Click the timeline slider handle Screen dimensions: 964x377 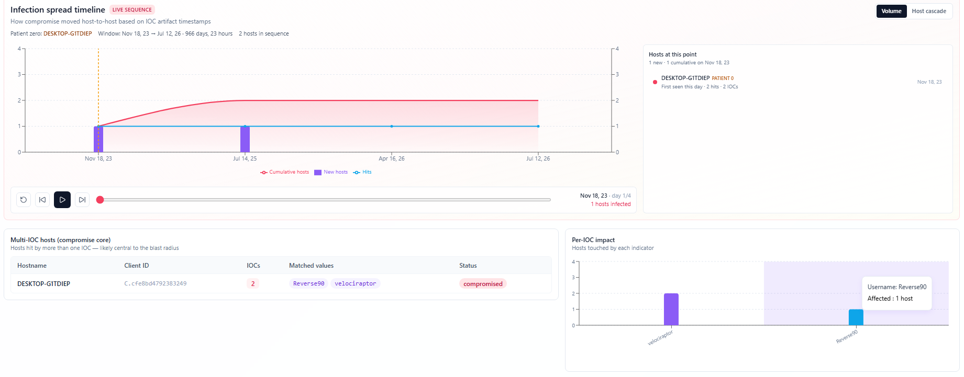pos(100,200)
